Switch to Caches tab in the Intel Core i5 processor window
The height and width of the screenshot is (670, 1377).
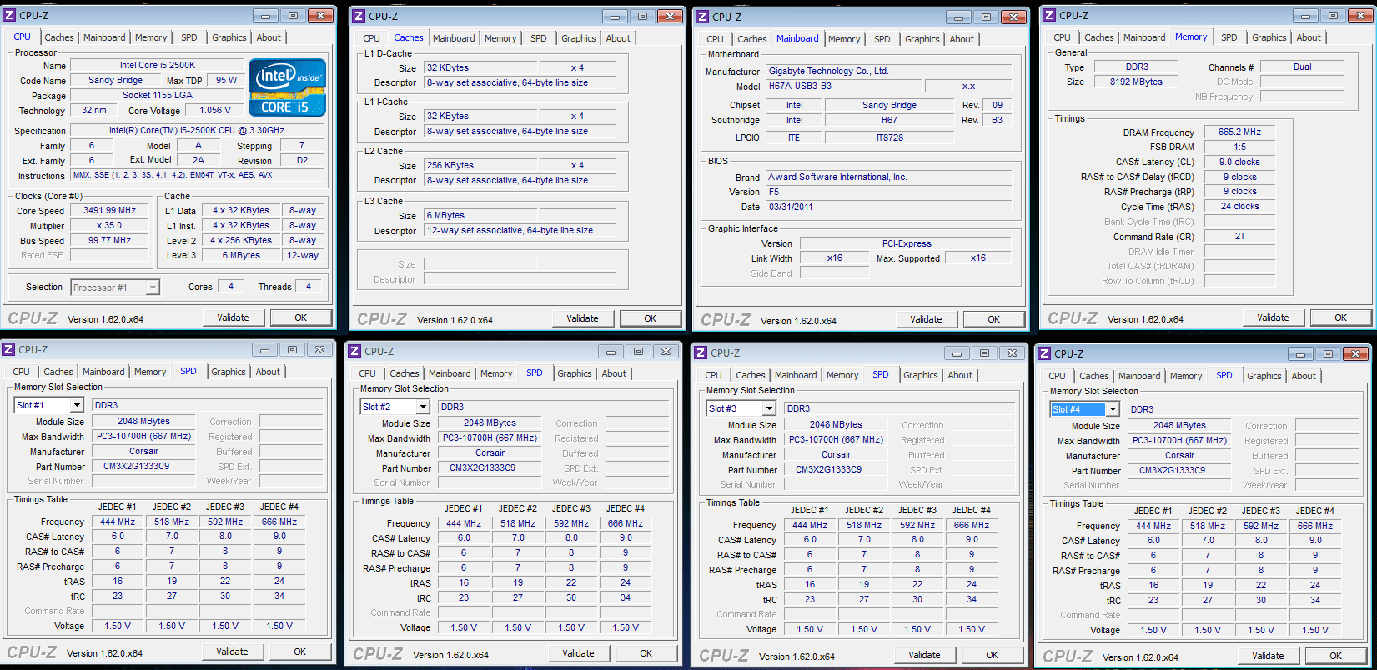click(x=59, y=37)
